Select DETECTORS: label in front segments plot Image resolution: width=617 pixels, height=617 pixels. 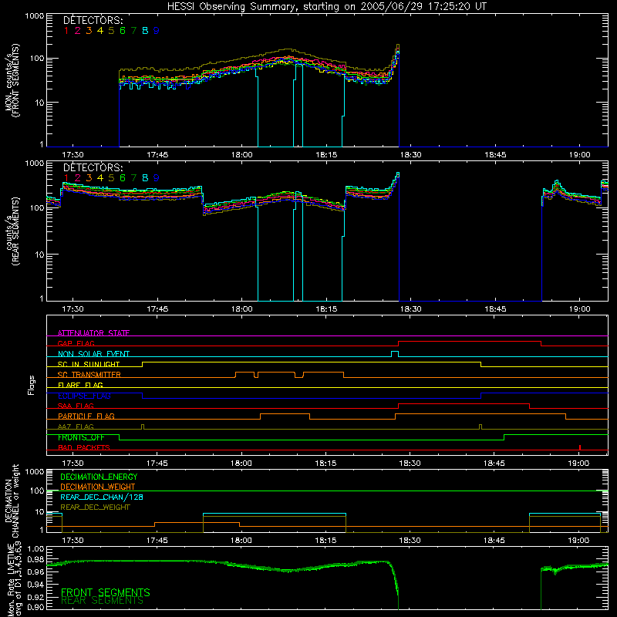pos(93,20)
